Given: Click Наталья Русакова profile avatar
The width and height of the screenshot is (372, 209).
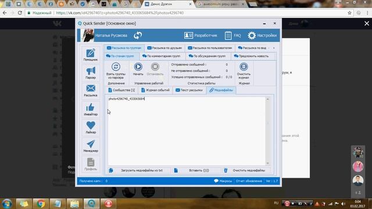Looking at the screenshot, I should pos(87,35).
